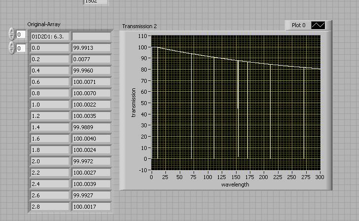Click the -10 y-axis minimum marker
This screenshot has width=359, height=221.
pos(143,170)
